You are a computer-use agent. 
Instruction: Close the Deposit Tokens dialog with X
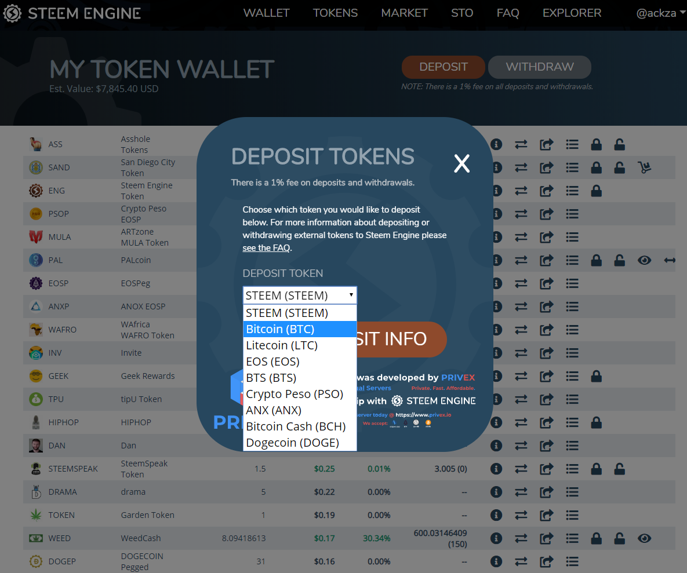[461, 164]
